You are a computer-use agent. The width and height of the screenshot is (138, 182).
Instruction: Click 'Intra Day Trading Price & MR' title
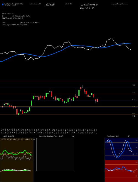[51, 136]
